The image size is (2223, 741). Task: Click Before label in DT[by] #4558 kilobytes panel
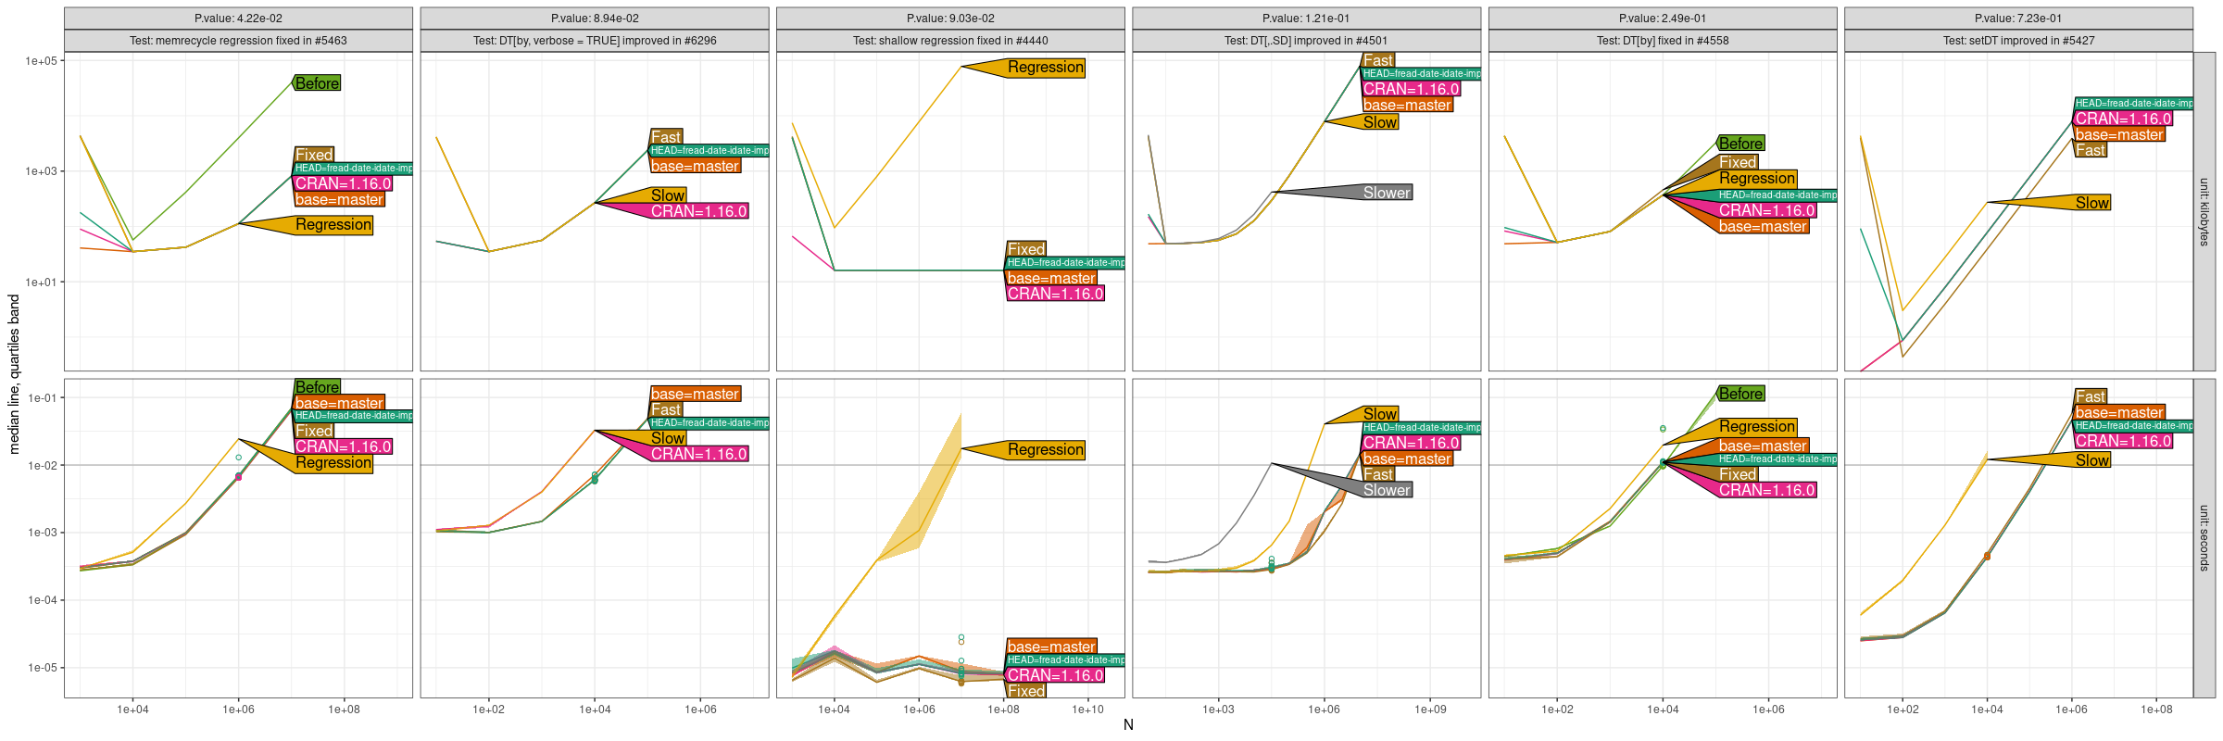[x=1740, y=144]
